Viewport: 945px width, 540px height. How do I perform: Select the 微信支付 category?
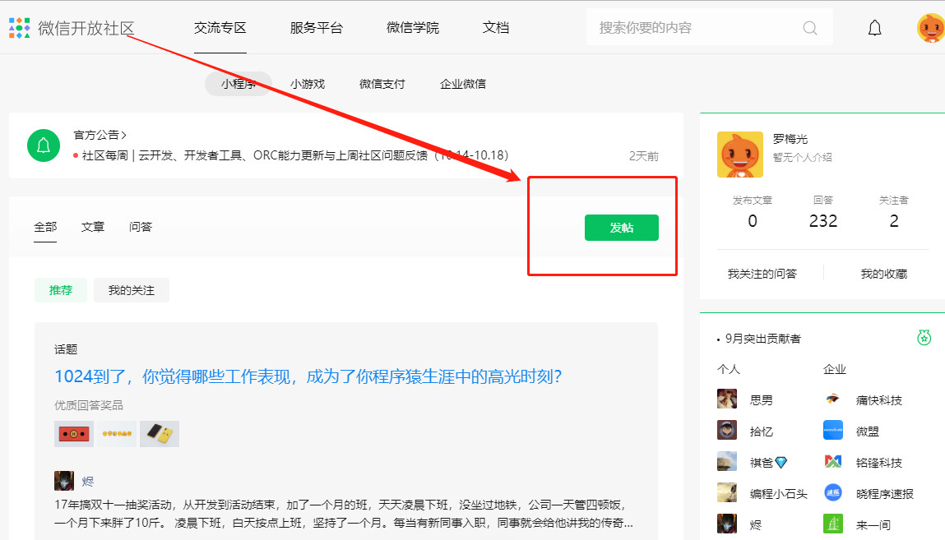click(382, 84)
